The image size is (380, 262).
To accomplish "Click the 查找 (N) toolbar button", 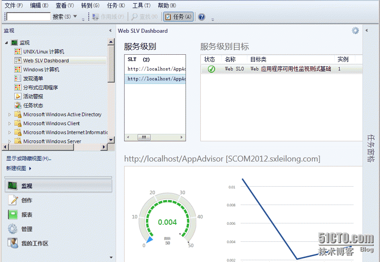I will pyautogui.click(x=144, y=17).
